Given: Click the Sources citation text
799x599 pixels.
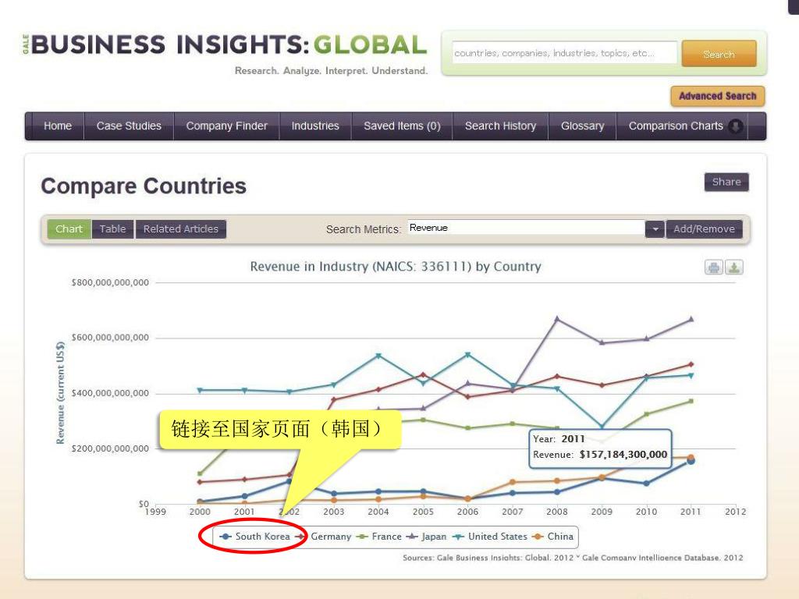Looking at the screenshot, I should [x=573, y=558].
